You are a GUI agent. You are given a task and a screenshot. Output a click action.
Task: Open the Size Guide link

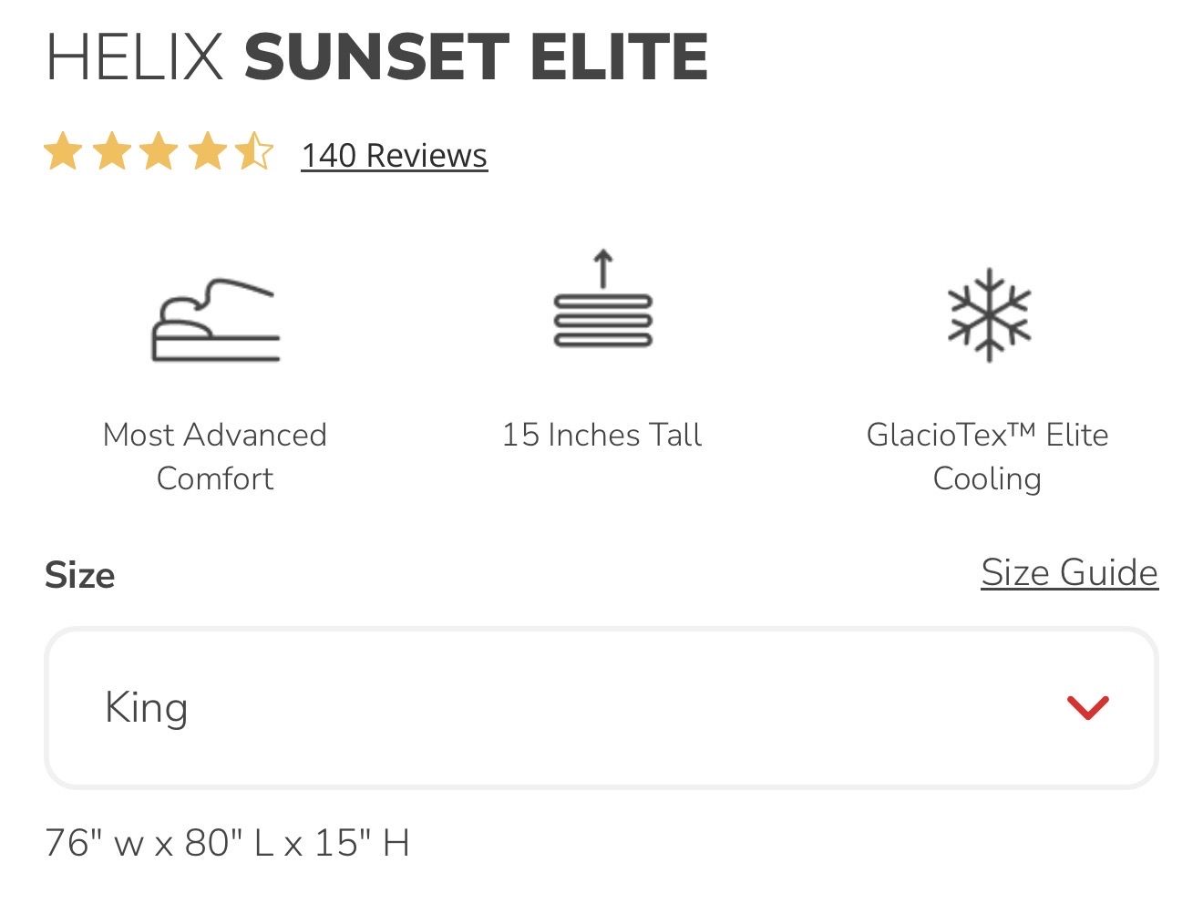pos(1069,573)
